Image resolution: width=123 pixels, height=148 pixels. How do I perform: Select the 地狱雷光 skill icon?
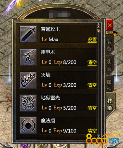pos(28,103)
